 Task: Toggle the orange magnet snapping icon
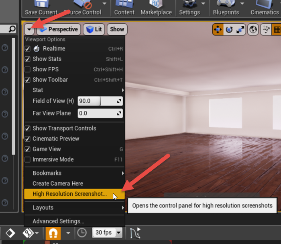53,233
